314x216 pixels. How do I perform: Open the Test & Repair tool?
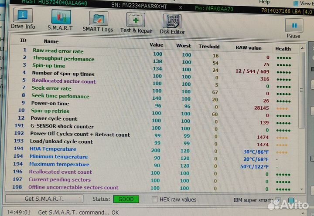(136, 23)
